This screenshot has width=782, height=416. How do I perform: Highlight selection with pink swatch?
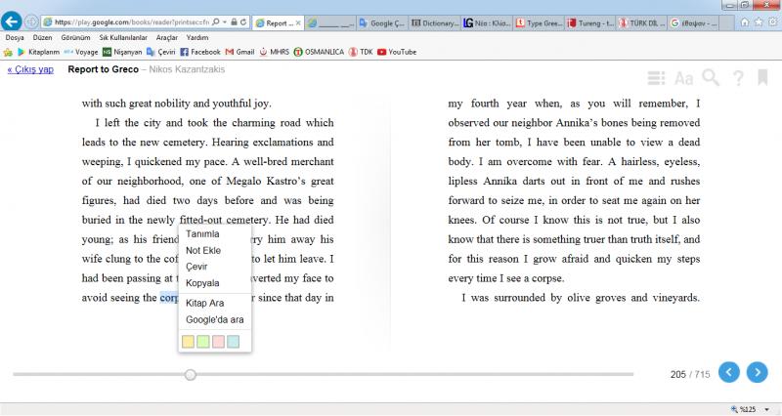[218, 341]
